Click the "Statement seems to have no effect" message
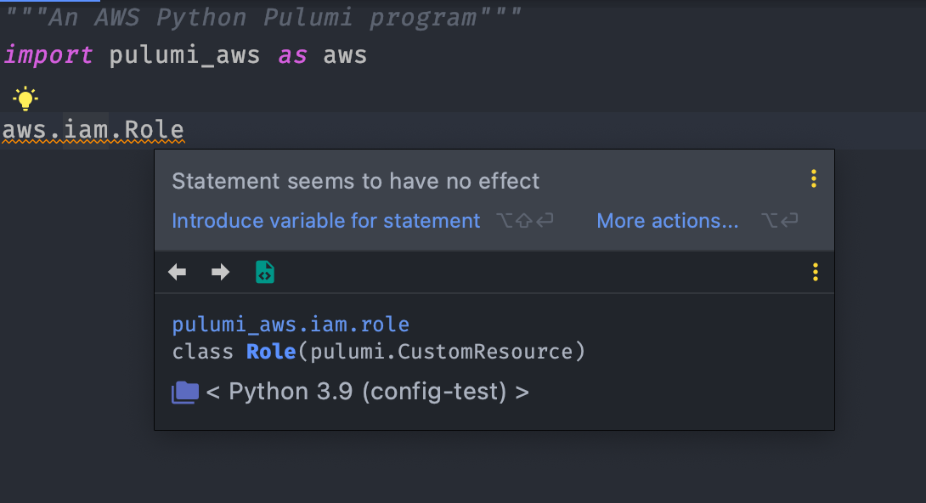The height and width of the screenshot is (503, 926). pos(355,181)
